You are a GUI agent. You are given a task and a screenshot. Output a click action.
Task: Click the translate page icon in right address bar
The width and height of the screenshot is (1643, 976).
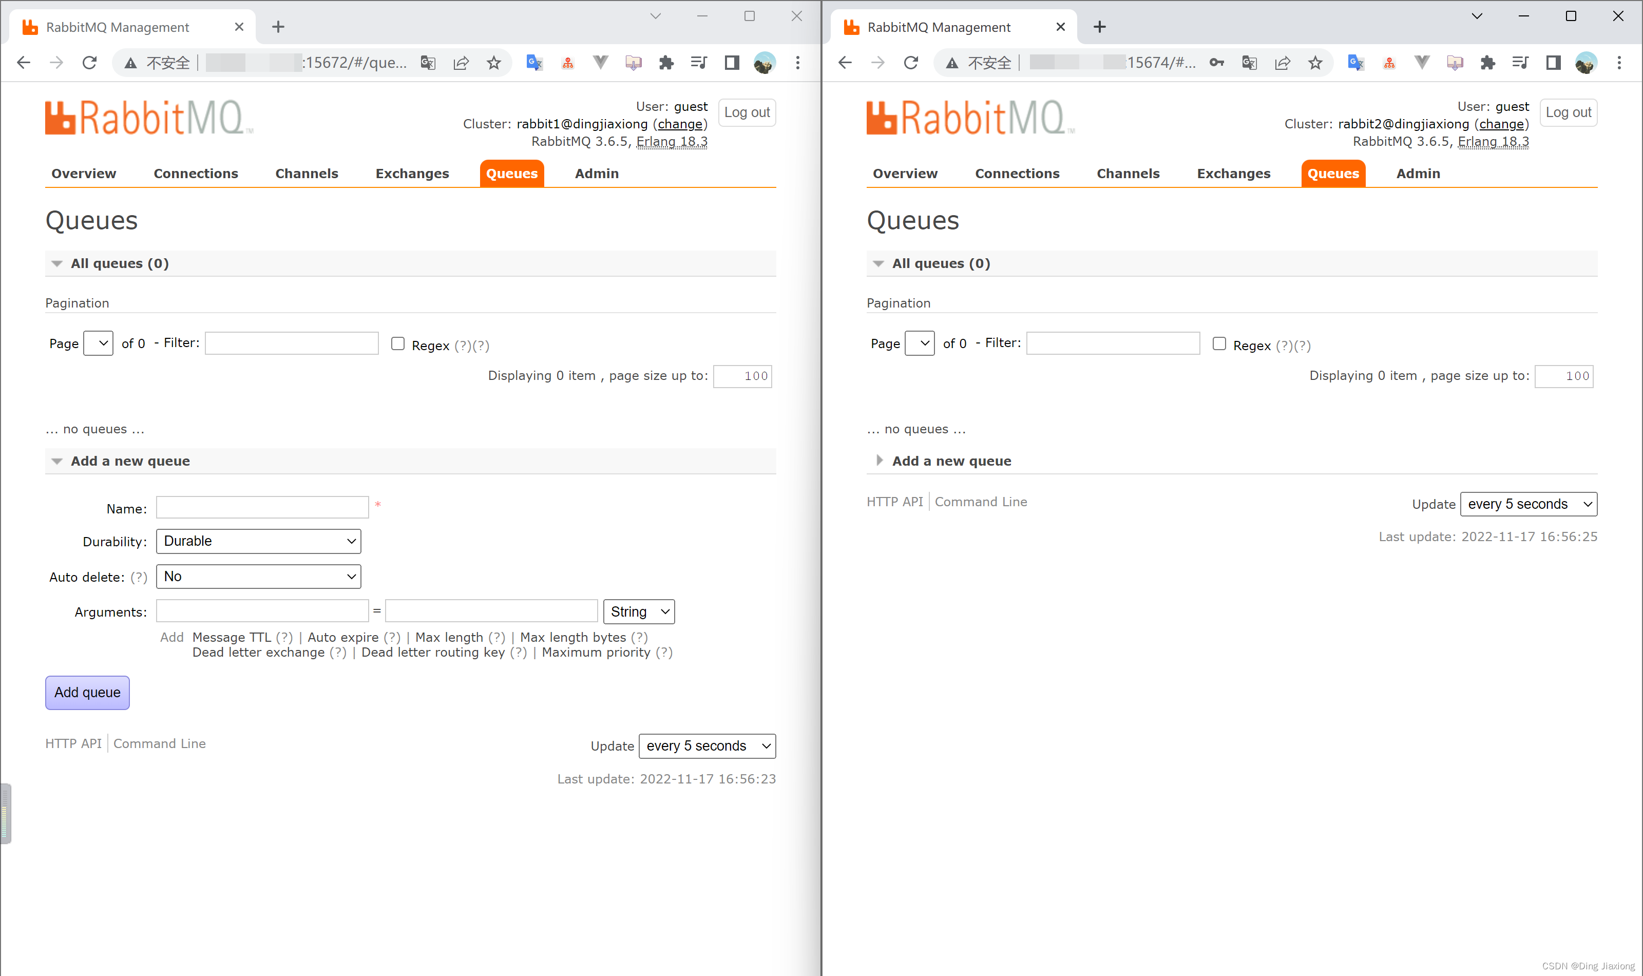click(x=1250, y=63)
